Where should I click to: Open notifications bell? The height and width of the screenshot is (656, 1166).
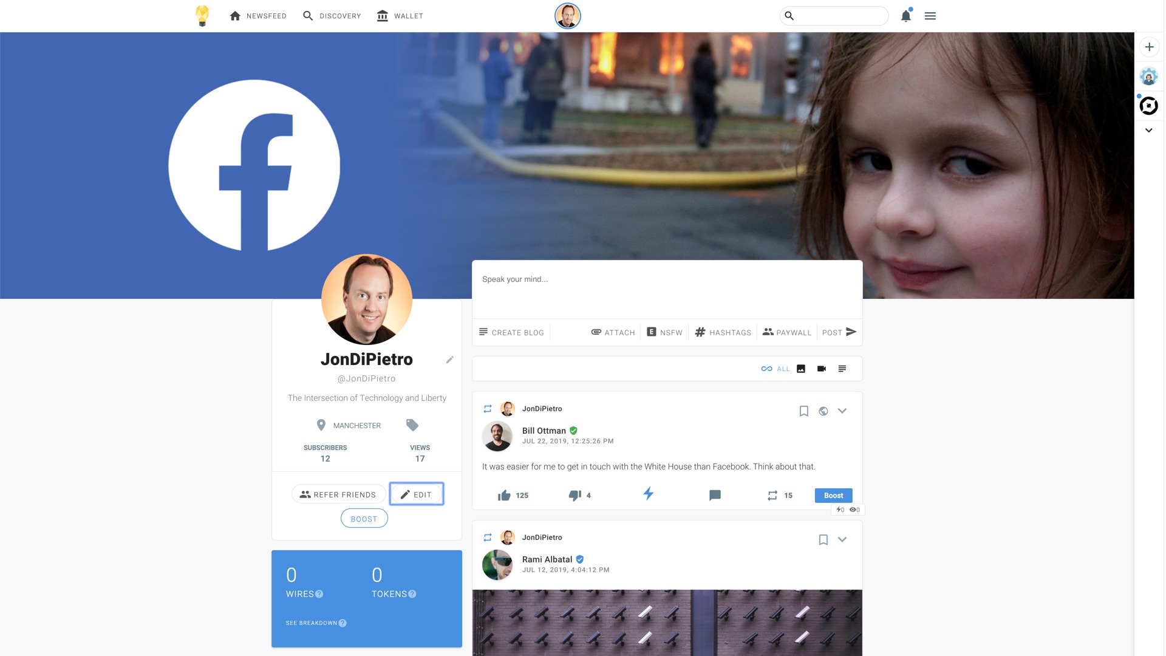tap(906, 16)
